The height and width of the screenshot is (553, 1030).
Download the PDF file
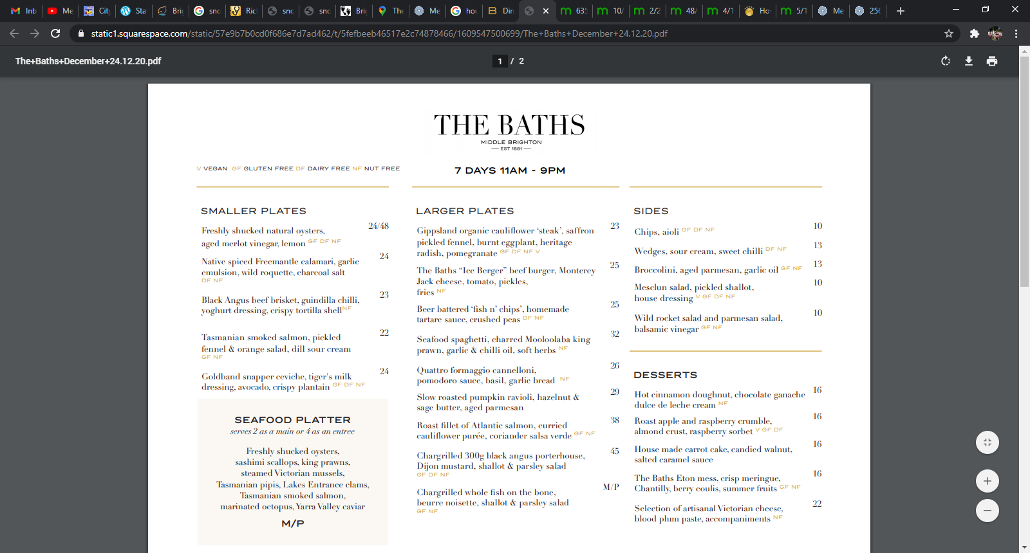tap(968, 61)
